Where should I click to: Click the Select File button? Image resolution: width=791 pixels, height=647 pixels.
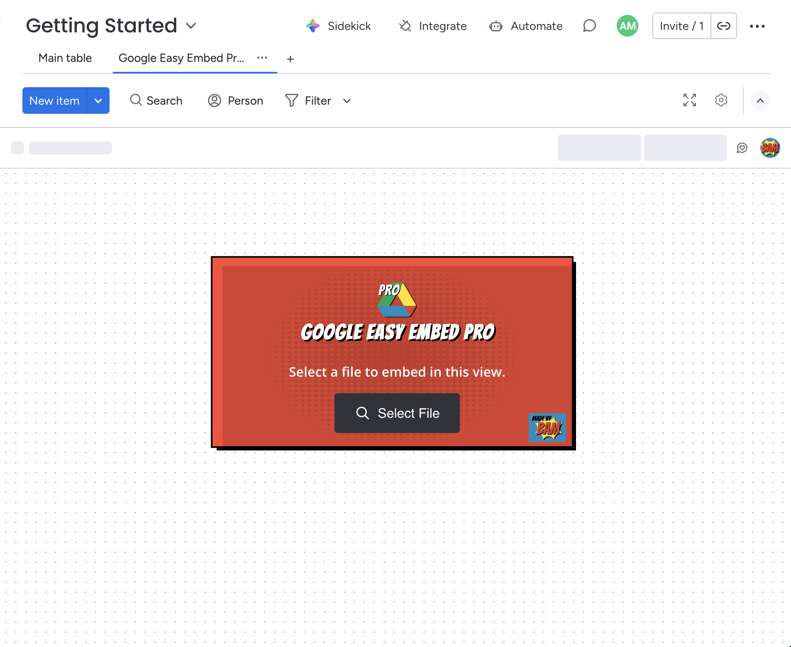(397, 413)
